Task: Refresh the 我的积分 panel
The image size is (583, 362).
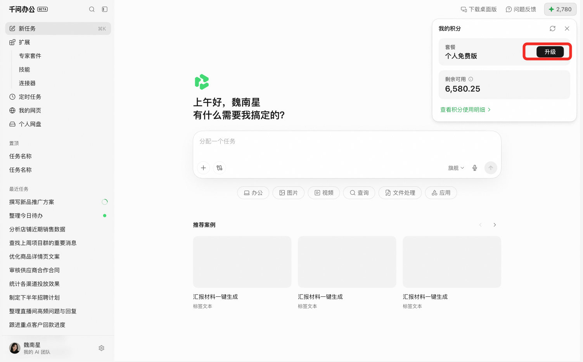Action: click(552, 28)
